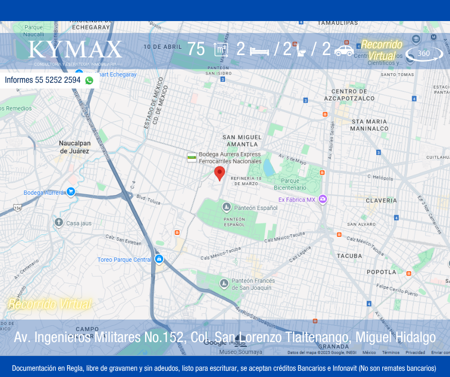Click the 360 virtual tour icon
The width and height of the screenshot is (450, 377).
tap(424, 54)
